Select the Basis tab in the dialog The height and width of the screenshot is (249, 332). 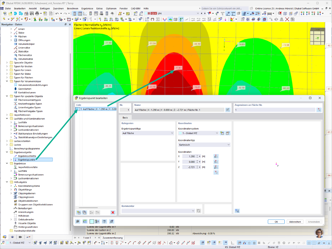coord(125,118)
